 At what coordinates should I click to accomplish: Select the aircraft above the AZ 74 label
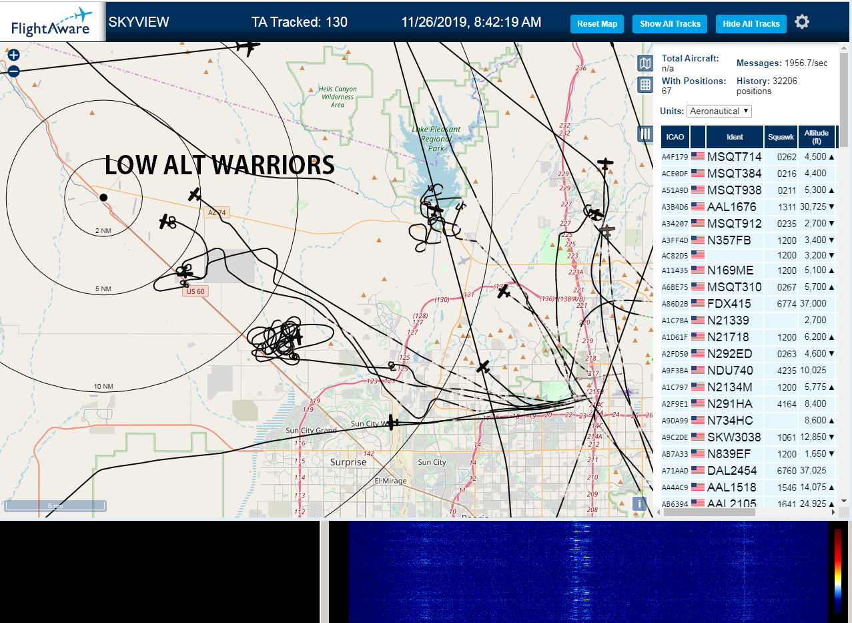pos(194,194)
